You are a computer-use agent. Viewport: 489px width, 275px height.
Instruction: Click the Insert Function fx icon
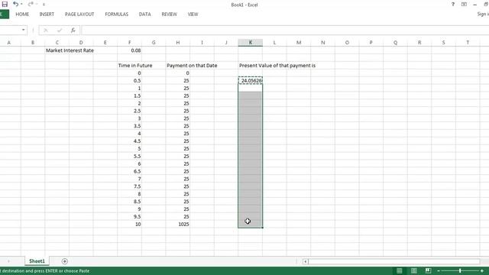click(x=73, y=31)
